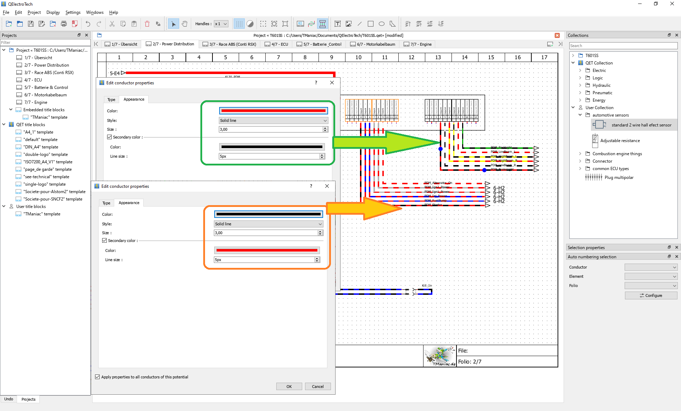Open the Display menu

pos(53,12)
